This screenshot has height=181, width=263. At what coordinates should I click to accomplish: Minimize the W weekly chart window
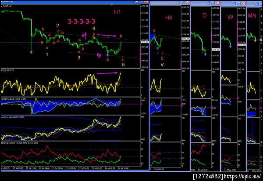[x=235, y=4]
